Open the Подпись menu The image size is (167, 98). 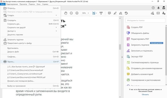[x=32, y=4]
